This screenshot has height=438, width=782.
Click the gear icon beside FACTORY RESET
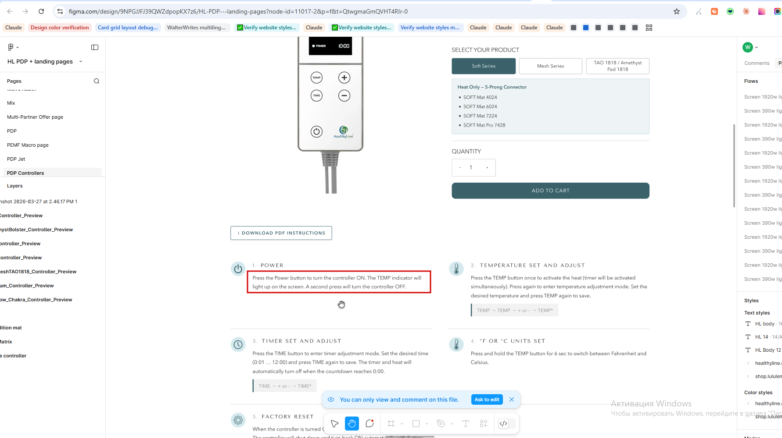(x=238, y=420)
